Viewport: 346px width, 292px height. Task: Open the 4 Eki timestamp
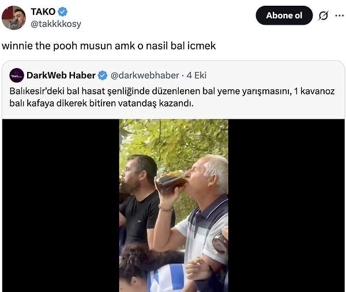coord(197,75)
